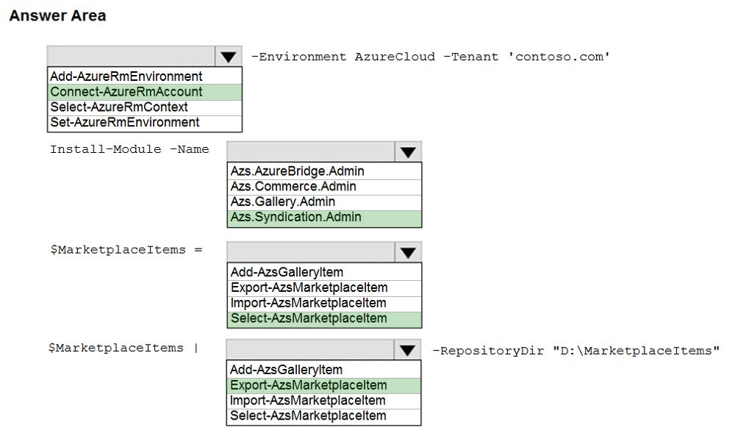Choose Azs.AzureBridge.Admin module
The height and width of the screenshot is (444, 735).
point(325,171)
